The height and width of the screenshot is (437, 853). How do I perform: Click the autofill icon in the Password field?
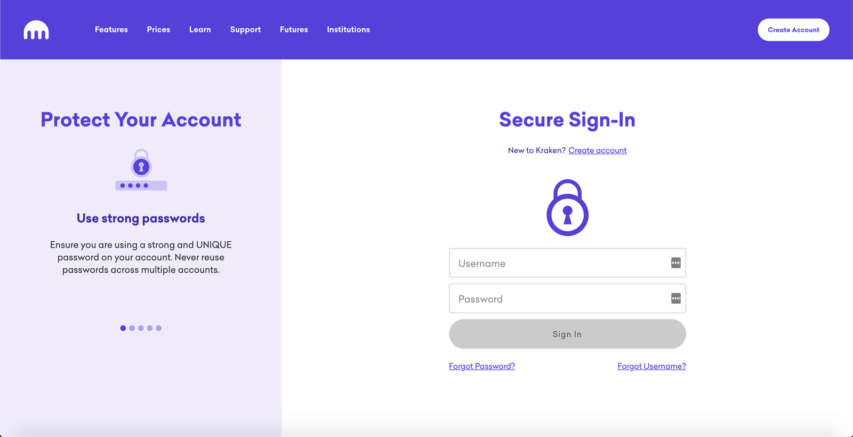pos(675,298)
